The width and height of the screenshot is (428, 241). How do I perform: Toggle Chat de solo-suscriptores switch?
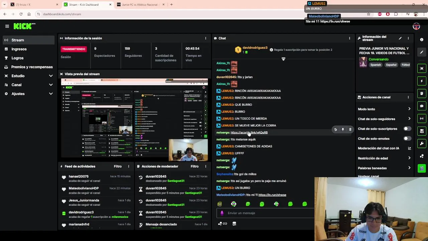coord(407,129)
